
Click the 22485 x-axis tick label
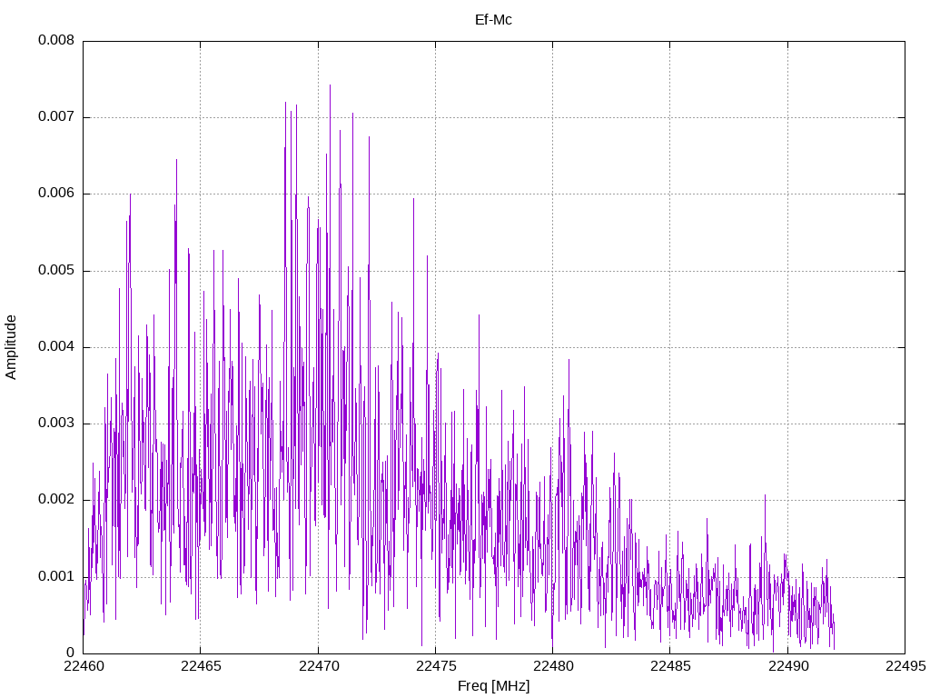click(670, 666)
